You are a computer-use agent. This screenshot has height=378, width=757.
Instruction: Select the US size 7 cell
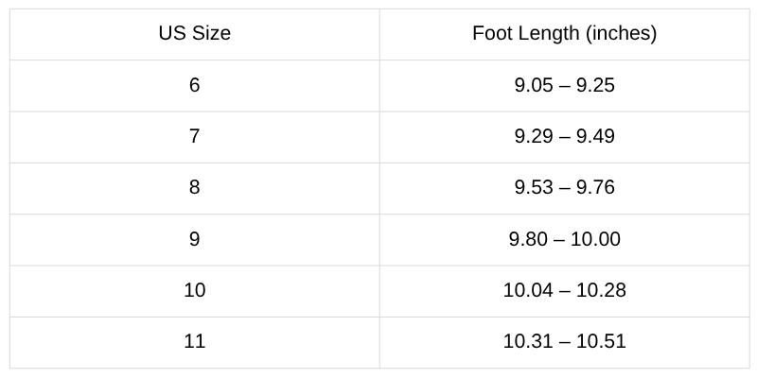click(x=195, y=137)
